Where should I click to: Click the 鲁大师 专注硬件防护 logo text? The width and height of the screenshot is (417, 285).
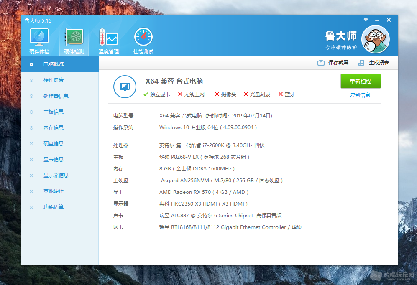[x=341, y=40]
